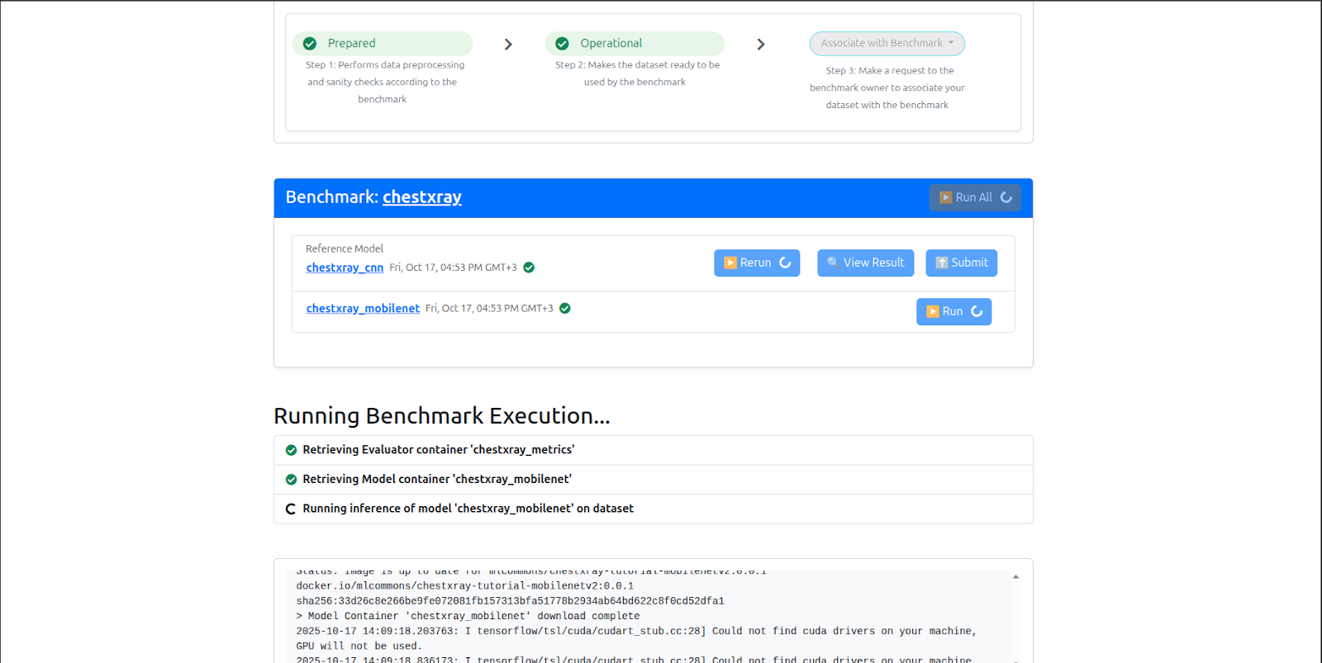1322x663 pixels.
Task: Click View Result for chestxray_cnn
Action: pos(865,263)
